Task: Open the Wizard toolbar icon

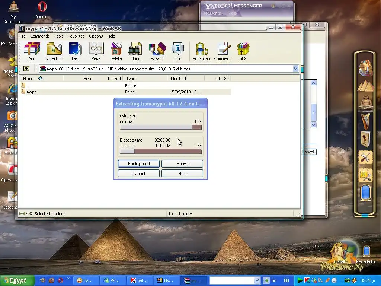Action: (x=157, y=51)
